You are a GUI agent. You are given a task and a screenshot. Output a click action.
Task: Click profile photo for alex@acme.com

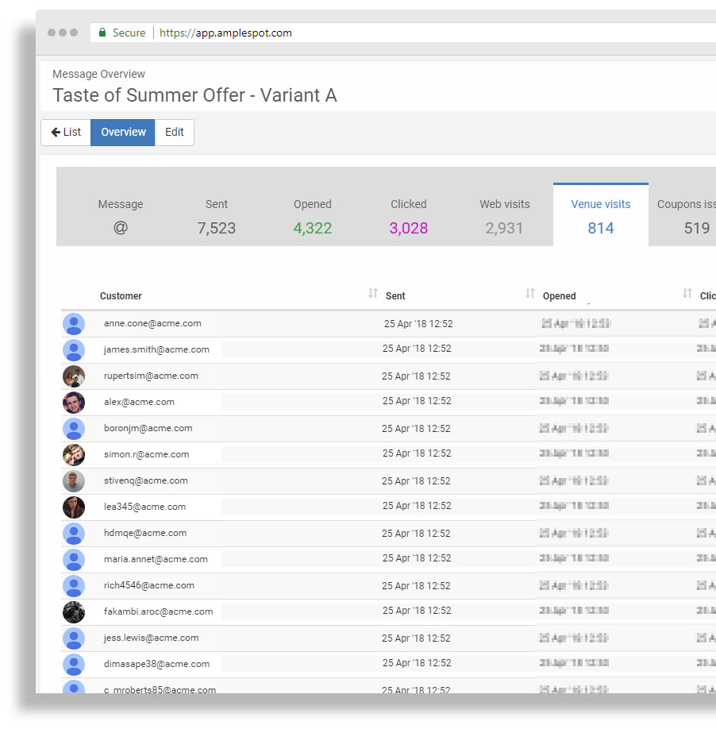click(x=74, y=403)
